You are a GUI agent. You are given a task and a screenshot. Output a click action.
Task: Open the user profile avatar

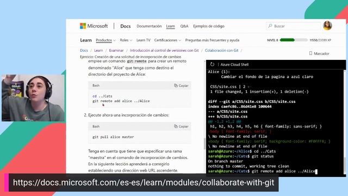pos(327,26)
